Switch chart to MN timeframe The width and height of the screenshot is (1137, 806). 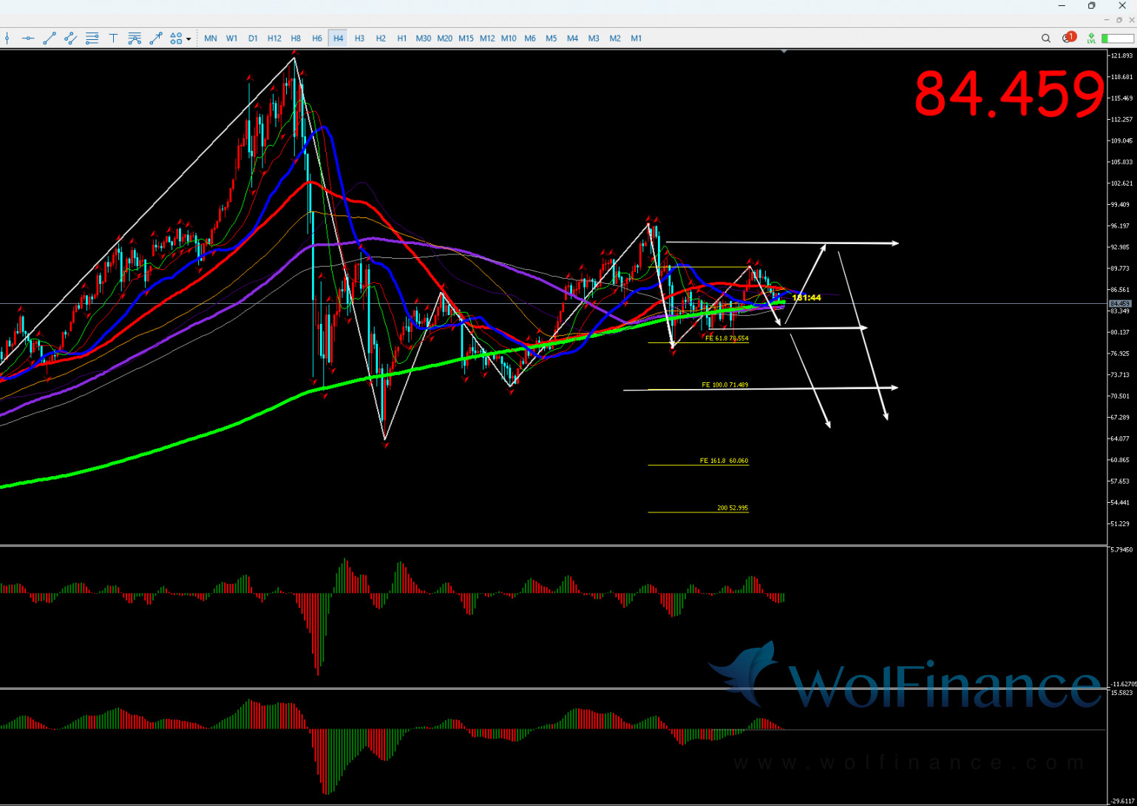(x=211, y=38)
